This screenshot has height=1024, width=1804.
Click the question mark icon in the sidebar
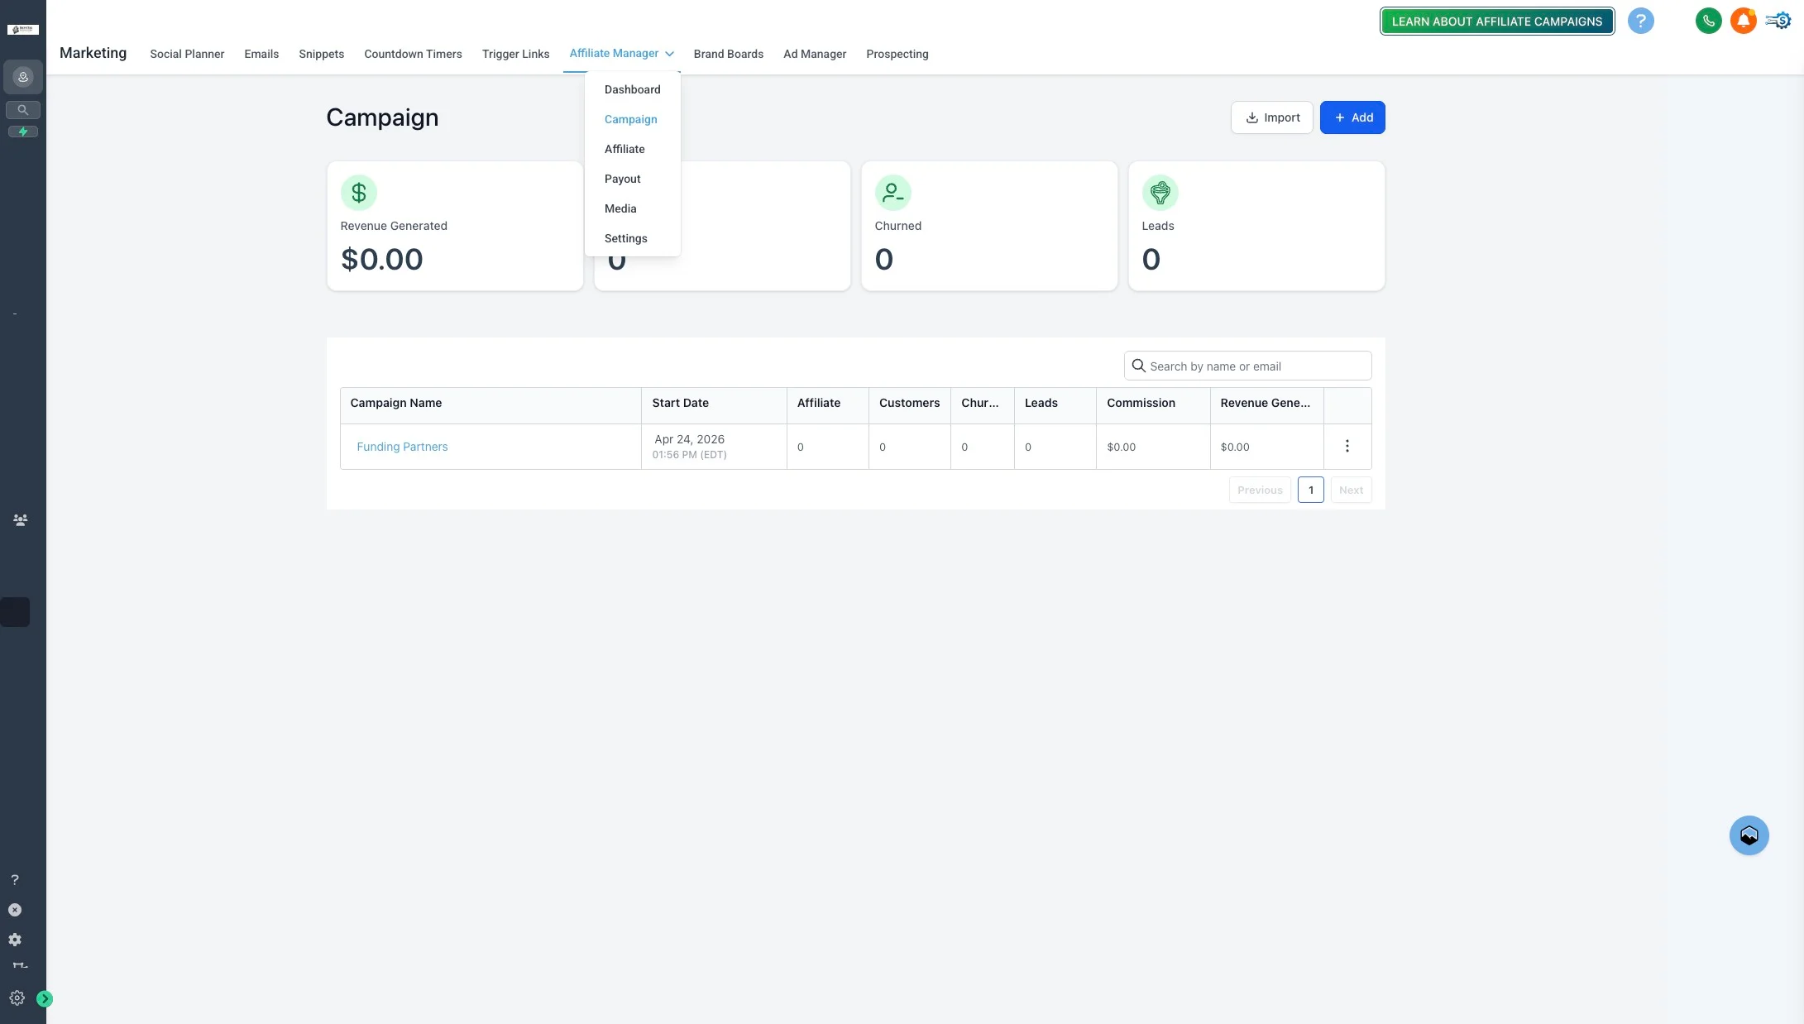point(15,880)
